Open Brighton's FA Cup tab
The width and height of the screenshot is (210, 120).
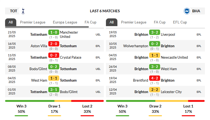(160, 22)
